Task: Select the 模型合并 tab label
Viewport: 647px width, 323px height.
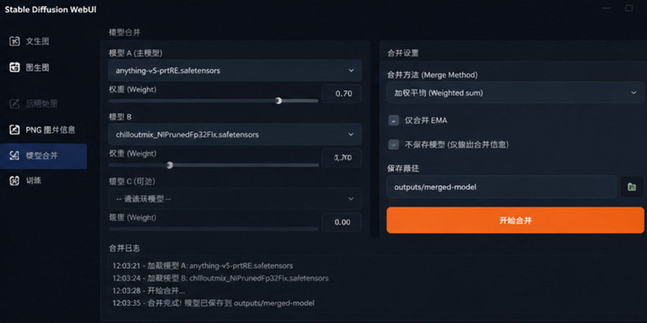Action: [42, 156]
